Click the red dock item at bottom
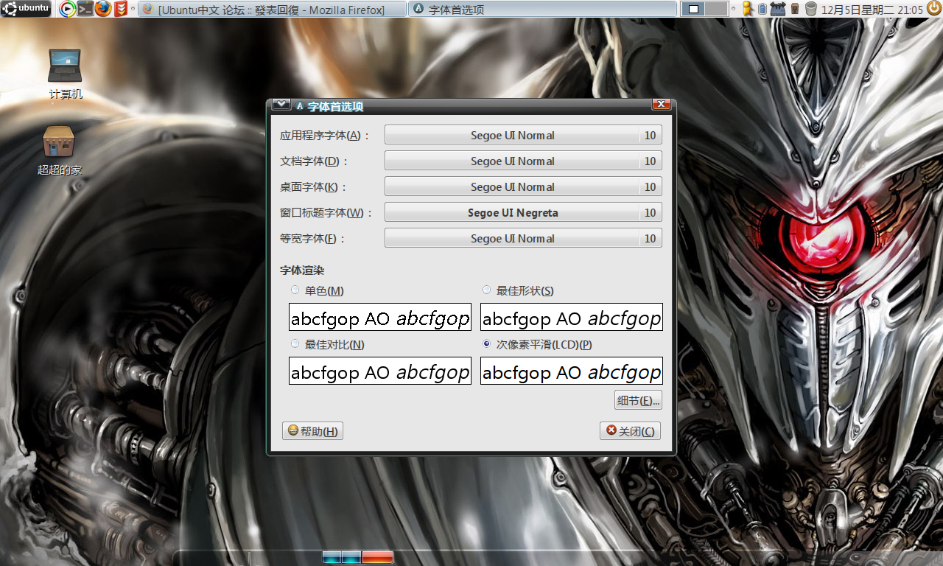The image size is (943, 566). point(378,557)
